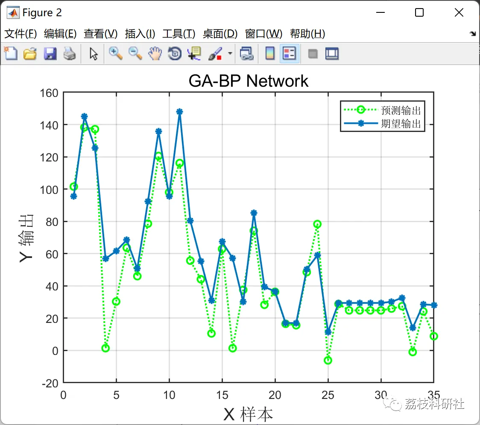Click the X 样本 axis label

point(248,414)
